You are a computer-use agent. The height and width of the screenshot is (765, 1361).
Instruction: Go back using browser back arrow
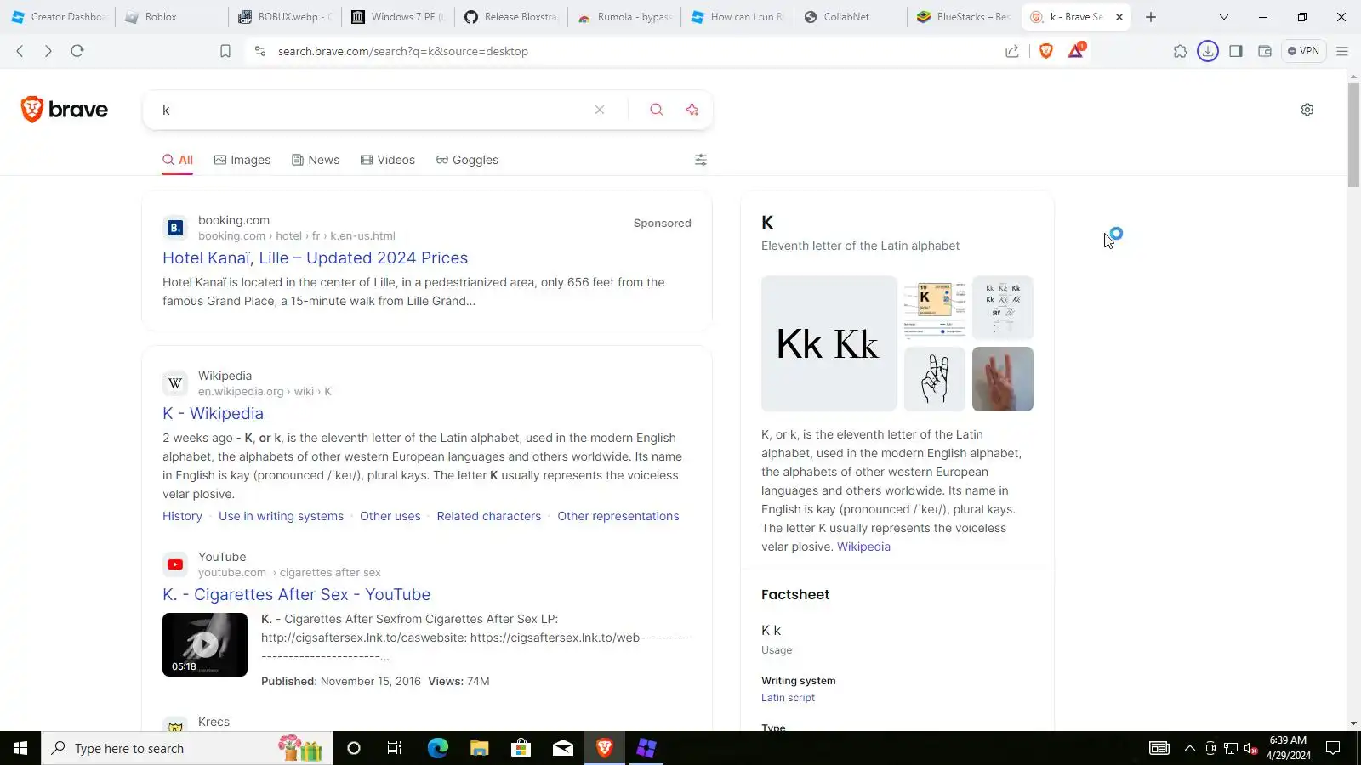pos(20,51)
